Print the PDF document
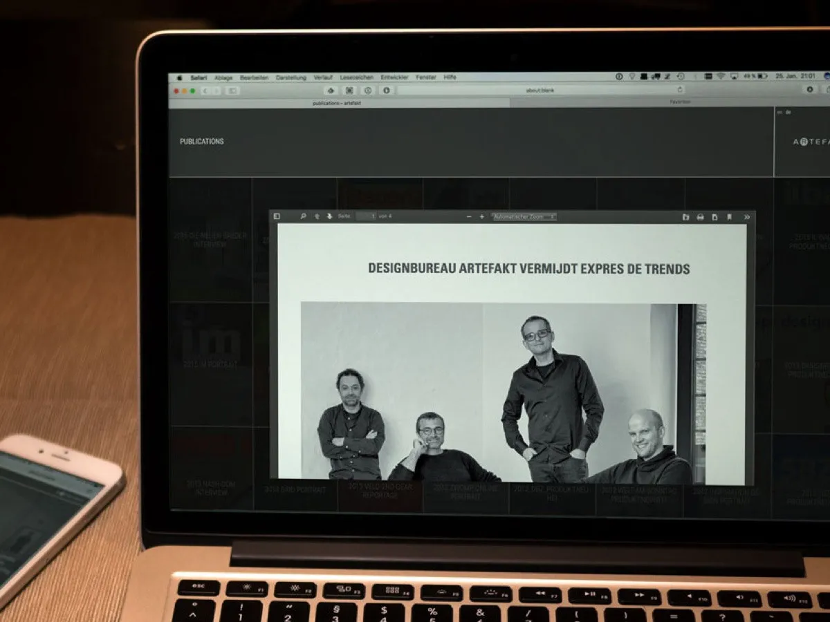 [x=700, y=217]
